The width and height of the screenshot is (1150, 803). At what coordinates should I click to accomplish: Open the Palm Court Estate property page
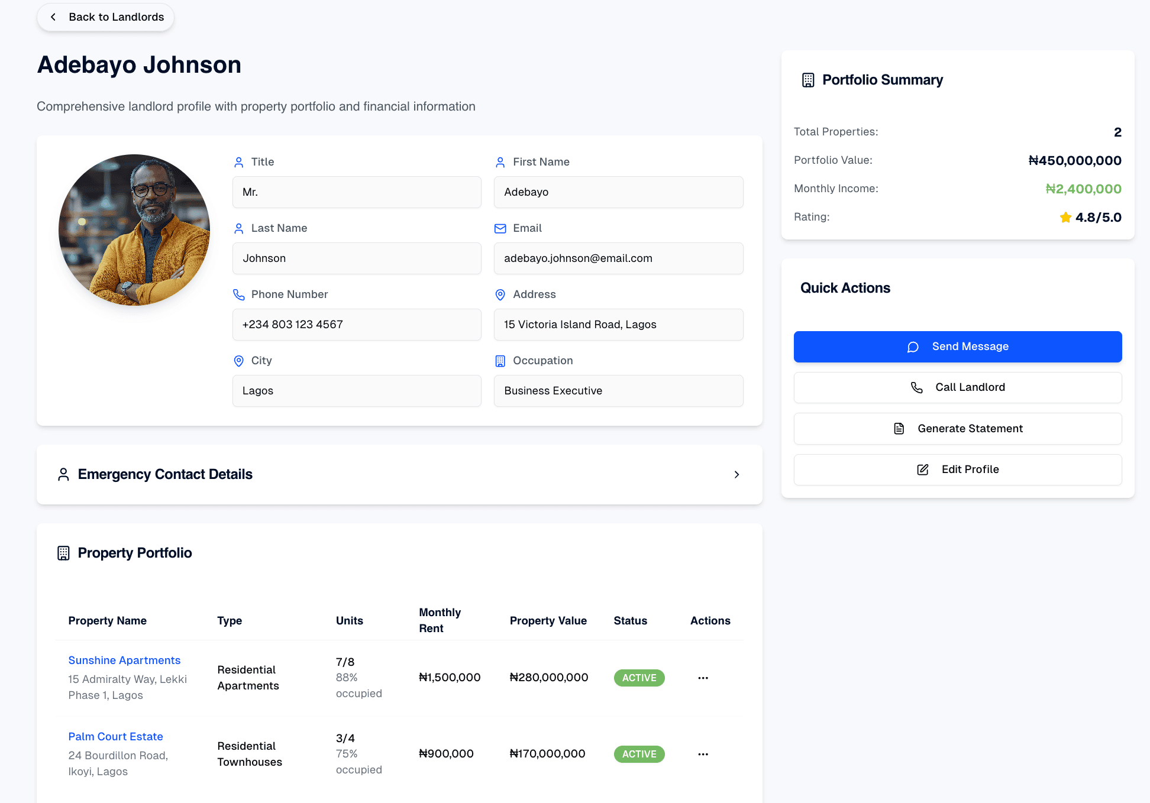[x=115, y=736]
